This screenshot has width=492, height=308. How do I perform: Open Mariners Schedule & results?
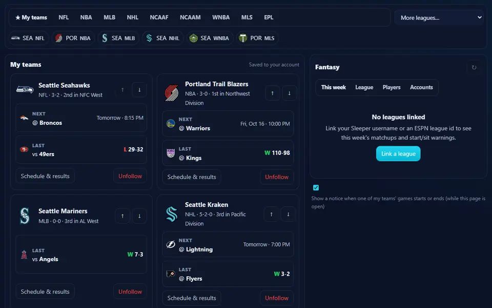click(x=45, y=292)
